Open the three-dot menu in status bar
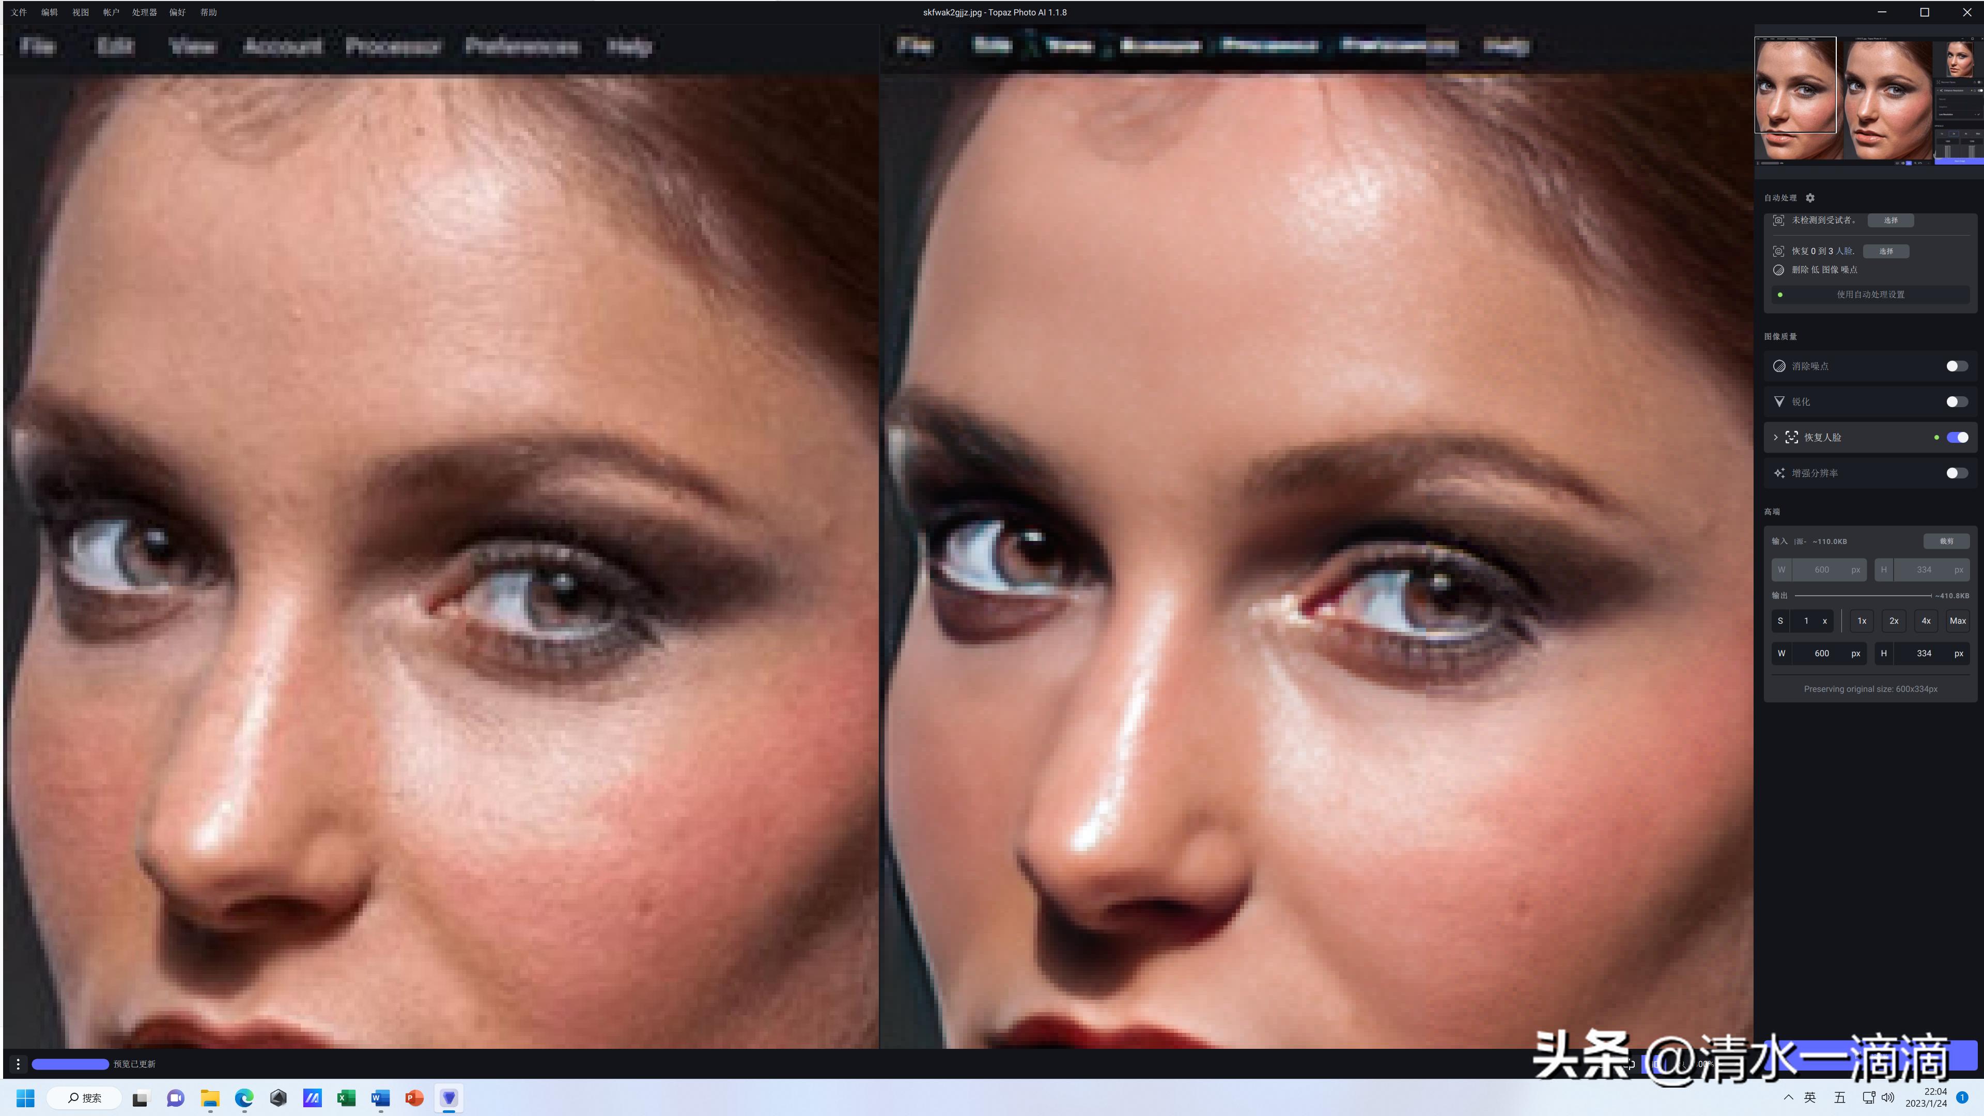Screen dimensions: 1984x1116 tap(18, 1064)
